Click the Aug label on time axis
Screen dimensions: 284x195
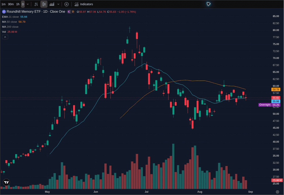[200, 192]
